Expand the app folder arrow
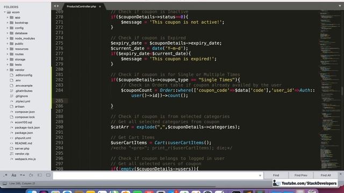The width and height of the screenshot is (344, 193). [x=7, y=18]
